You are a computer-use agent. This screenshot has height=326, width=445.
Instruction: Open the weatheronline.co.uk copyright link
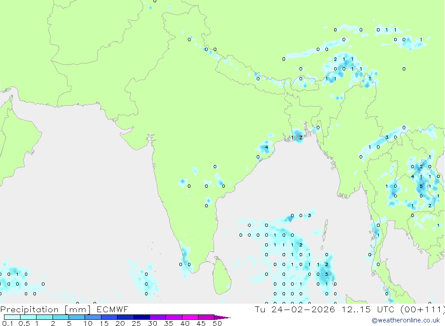(x=406, y=320)
